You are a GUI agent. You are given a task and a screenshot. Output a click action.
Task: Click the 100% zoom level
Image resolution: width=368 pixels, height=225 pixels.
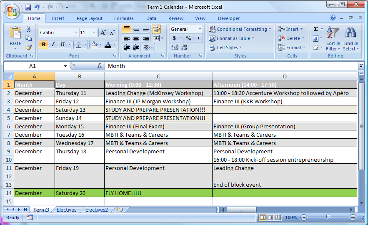point(291,218)
